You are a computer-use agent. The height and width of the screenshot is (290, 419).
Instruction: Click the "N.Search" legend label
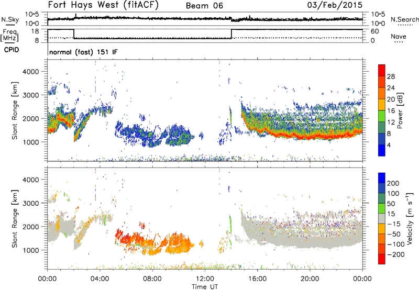[404, 19]
